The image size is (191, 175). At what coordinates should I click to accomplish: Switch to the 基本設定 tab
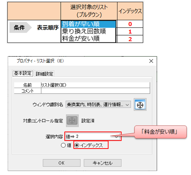coord(23,74)
